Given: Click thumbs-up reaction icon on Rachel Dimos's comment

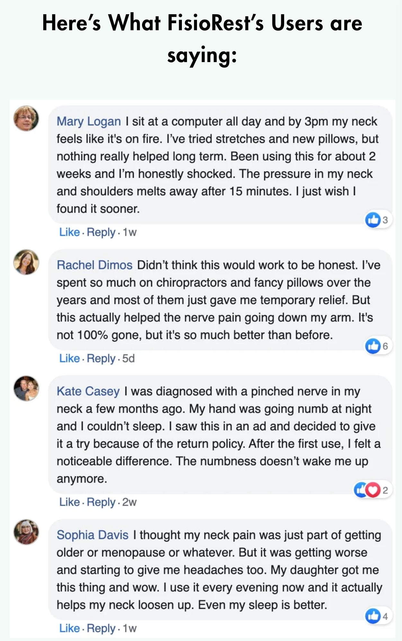Looking at the screenshot, I should click(x=373, y=346).
